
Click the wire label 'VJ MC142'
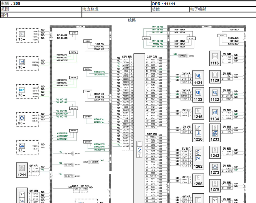click(62, 99)
